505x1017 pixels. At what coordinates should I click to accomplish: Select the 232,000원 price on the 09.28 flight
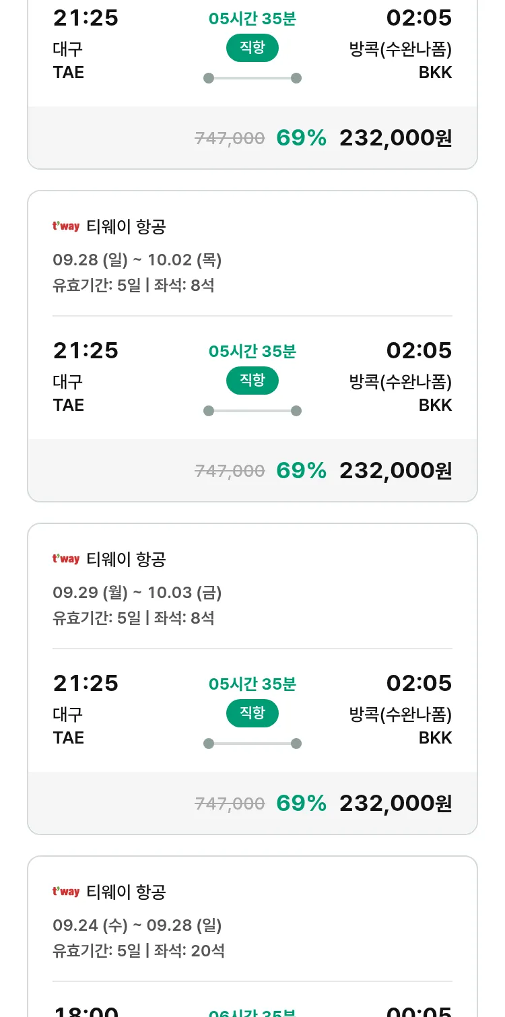395,470
